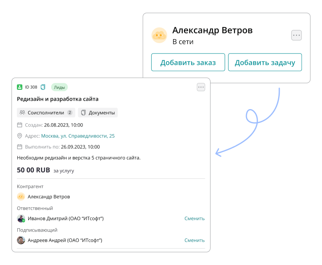Click the Контрагент avatar of Александр Ветров

coord(21,197)
